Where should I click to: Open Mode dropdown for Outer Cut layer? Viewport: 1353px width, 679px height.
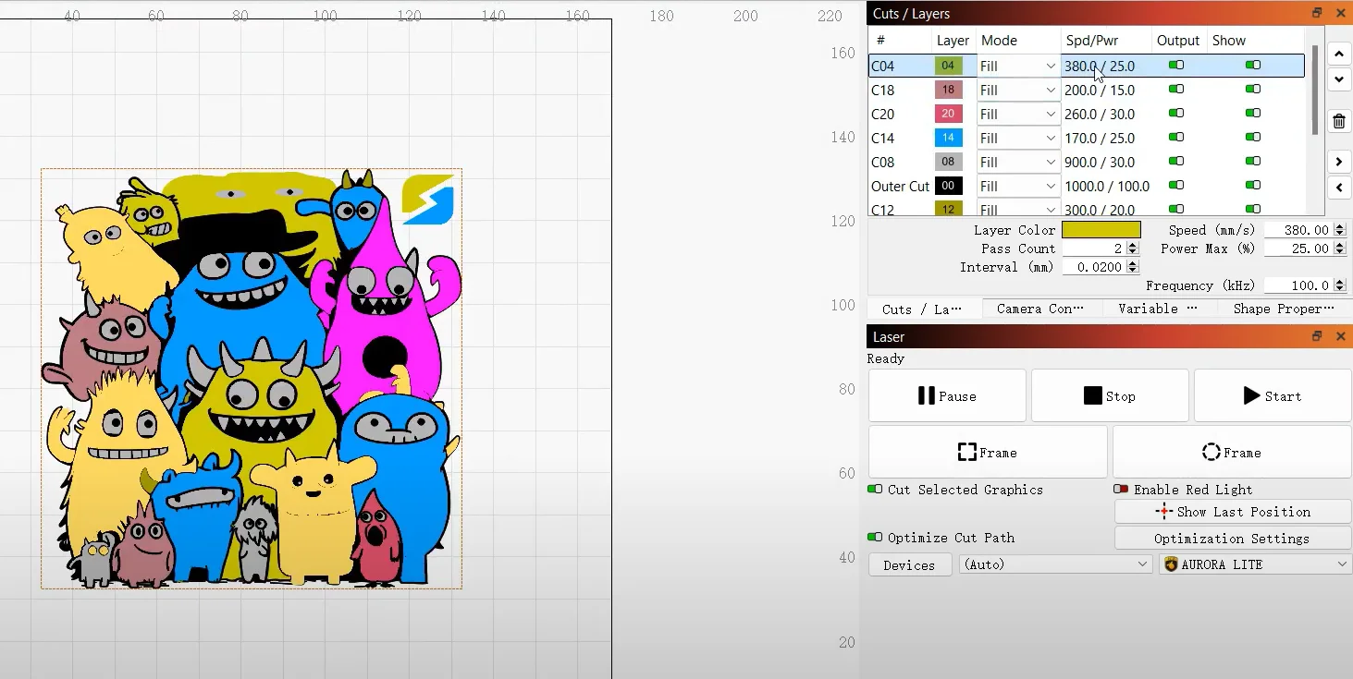1017,186
